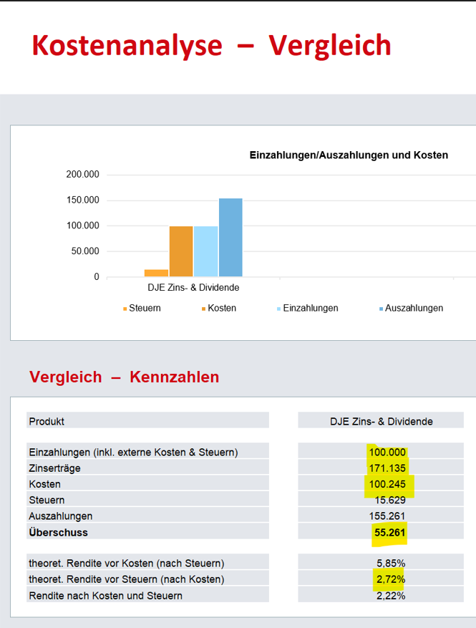Click the Kosten legend color marker
This screenshot has height=628, width=476.
point(203,309)
